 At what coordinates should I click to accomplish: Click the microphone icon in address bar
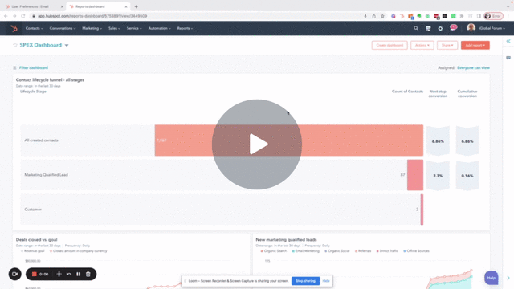click(365, 16)
